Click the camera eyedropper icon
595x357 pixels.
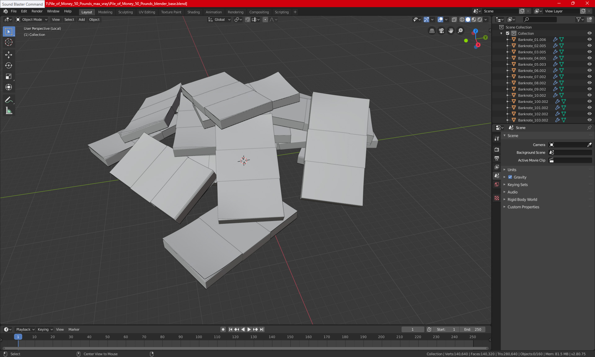[x=589, y=145]
